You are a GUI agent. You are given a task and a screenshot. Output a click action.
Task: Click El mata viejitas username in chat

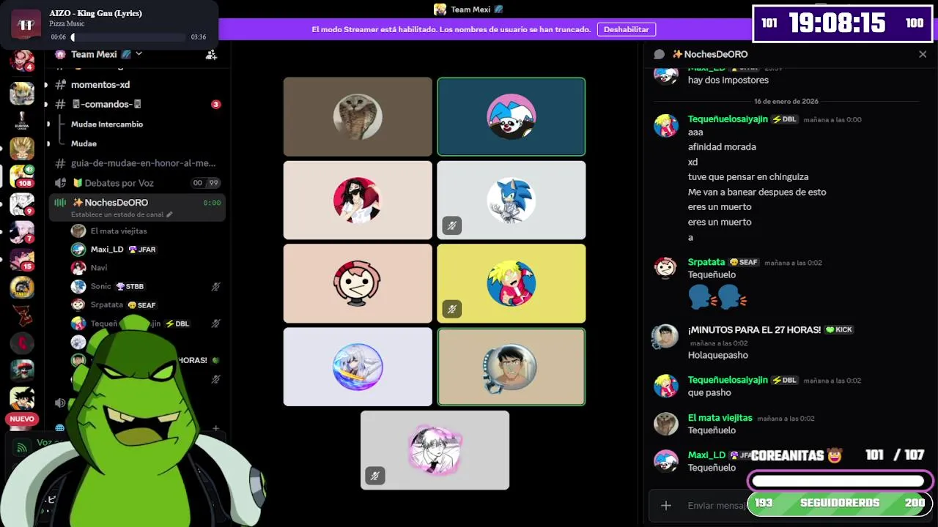point(720,418)
